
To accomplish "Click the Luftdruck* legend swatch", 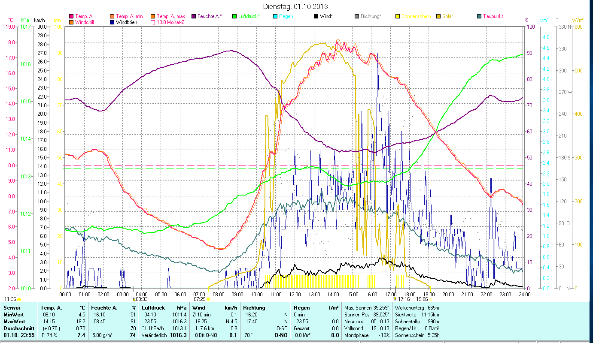I will coord(234,16).
